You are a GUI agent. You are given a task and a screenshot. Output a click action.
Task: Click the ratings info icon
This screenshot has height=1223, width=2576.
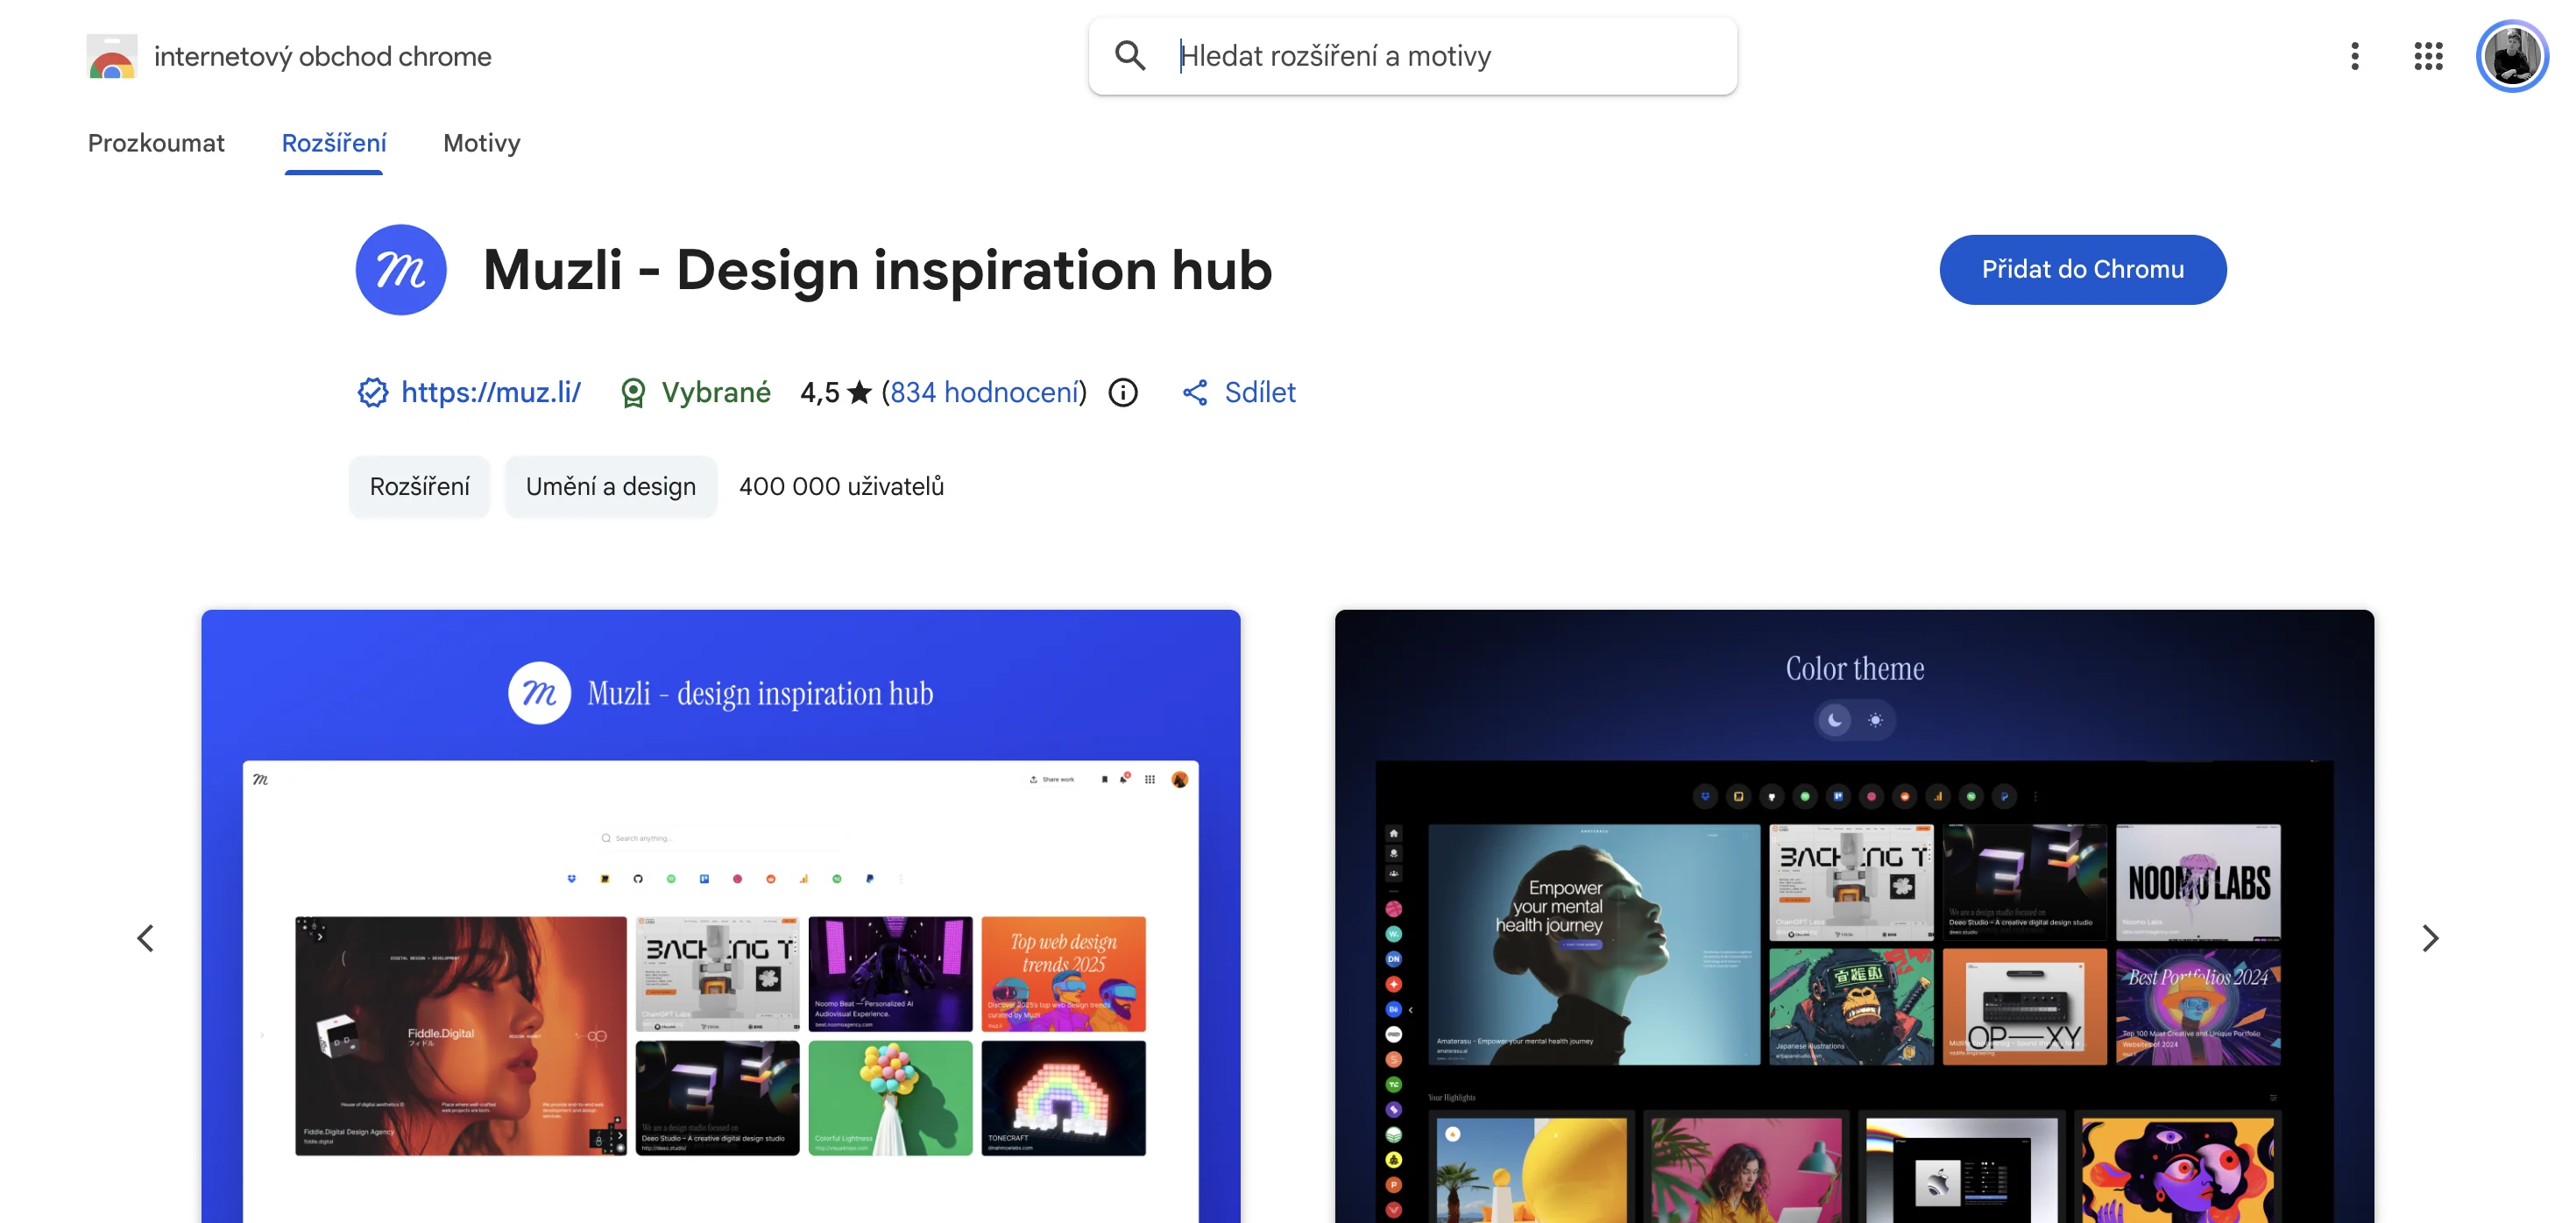coord(1123,393)
